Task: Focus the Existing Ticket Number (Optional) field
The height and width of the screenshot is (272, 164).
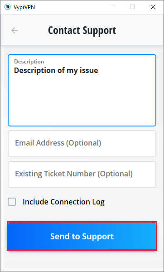Action: pyautogui.click(x=82, y=175)
